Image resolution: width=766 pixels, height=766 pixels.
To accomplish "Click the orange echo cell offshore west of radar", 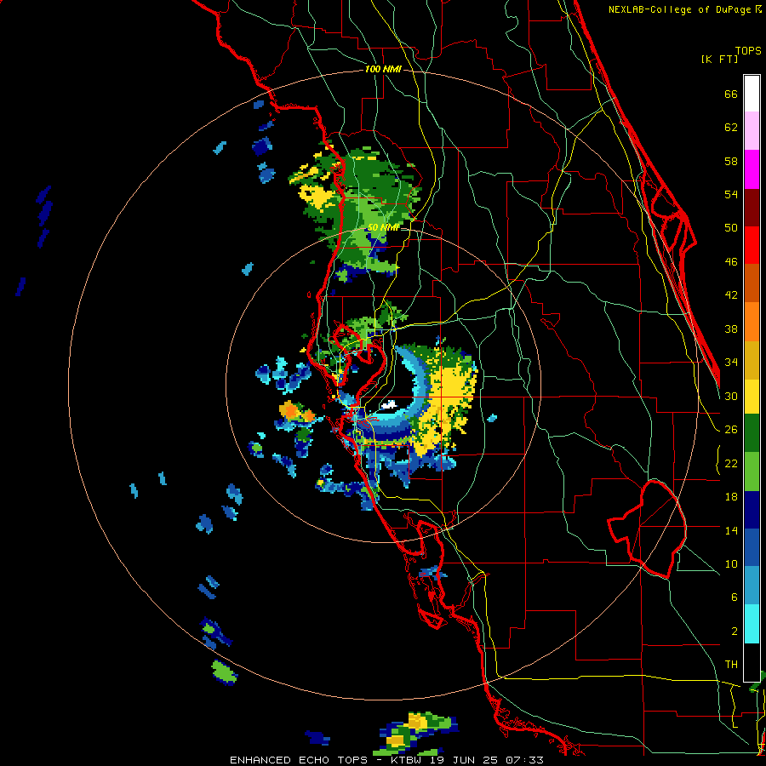I will point(289,409).
